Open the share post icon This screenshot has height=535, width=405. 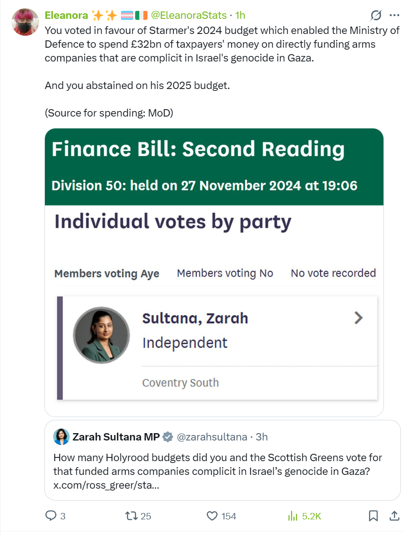click(x=394, y=516)
